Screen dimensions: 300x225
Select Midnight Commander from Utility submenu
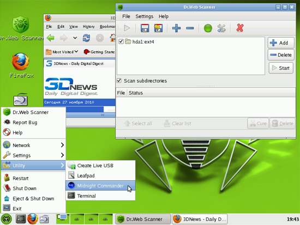click(x=100, y=186)
